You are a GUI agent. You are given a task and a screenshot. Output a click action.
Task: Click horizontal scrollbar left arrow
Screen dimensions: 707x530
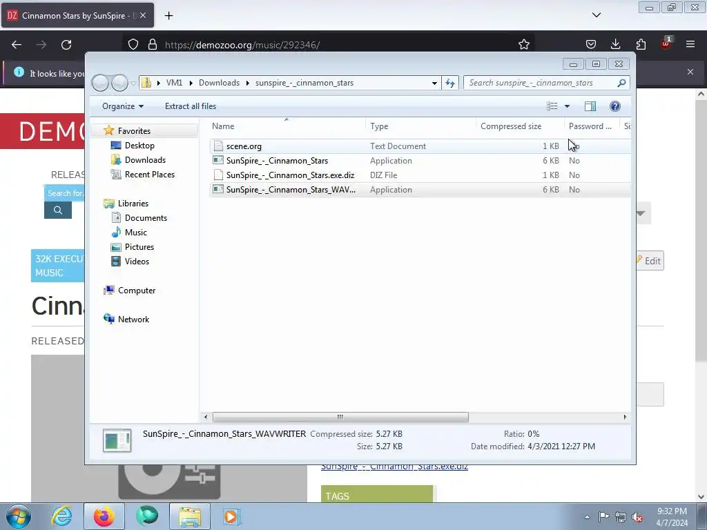coord(206,417)
